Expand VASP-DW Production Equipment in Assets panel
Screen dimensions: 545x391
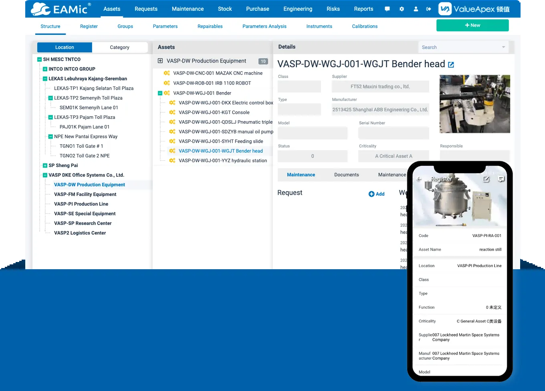[161, 61]
